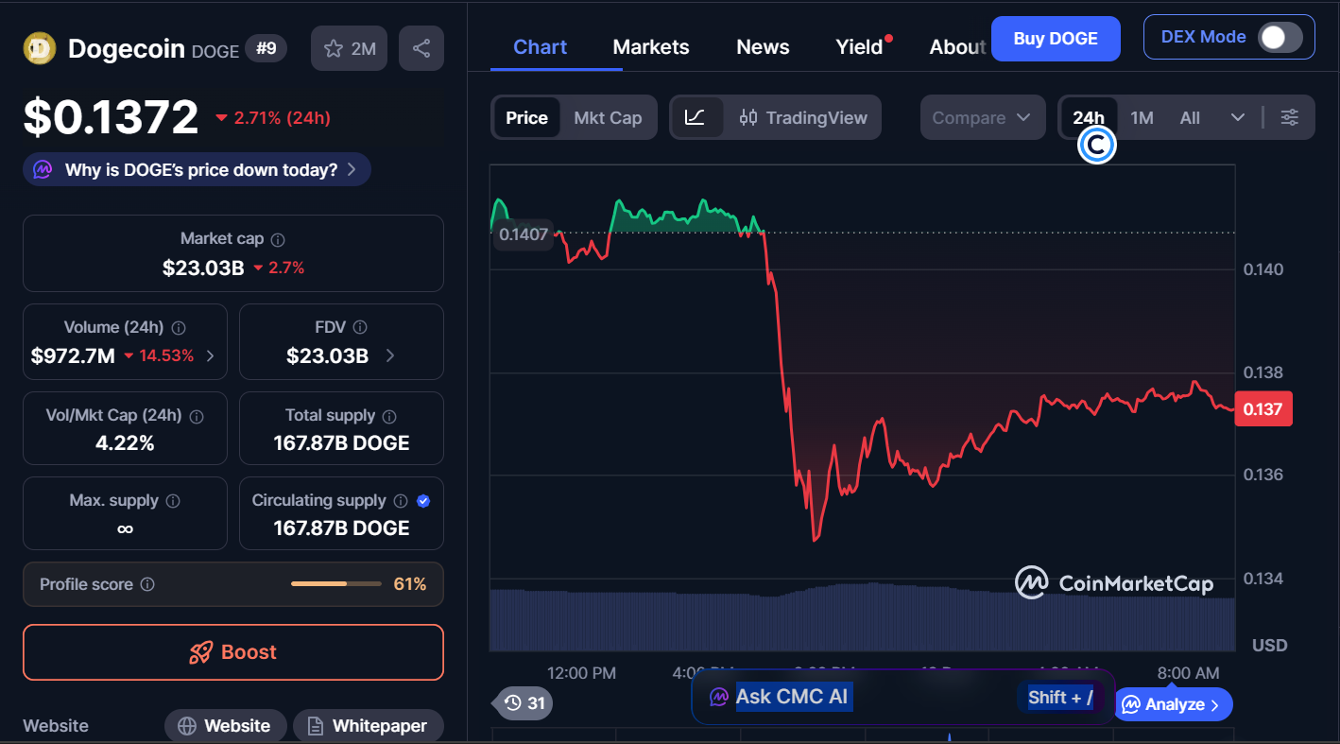The image size is (1340, 744).
Task: Click the CoinMarketCap watermark logo on the chart
Action: [x=1115, y=583]
